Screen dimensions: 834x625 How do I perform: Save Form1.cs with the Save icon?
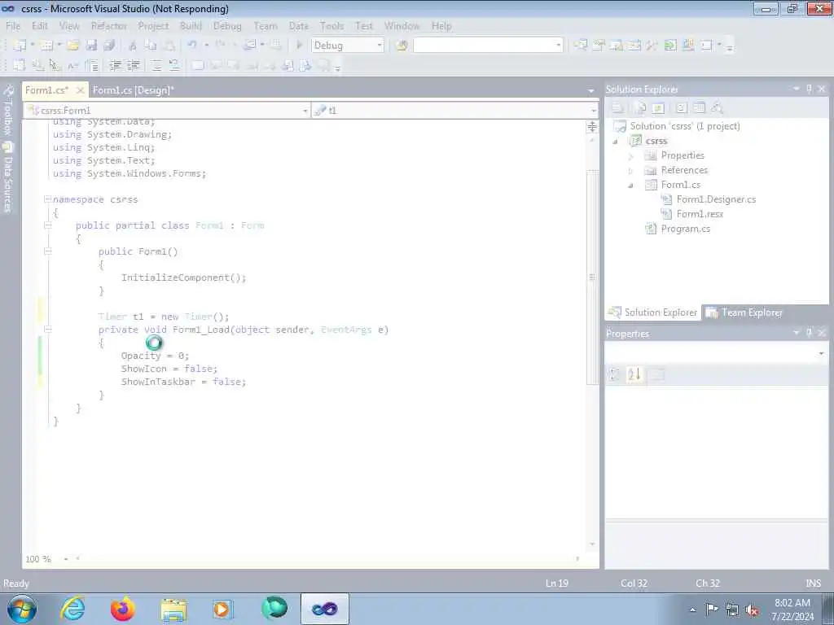tap(91, 46)
